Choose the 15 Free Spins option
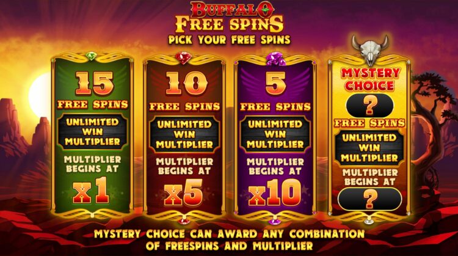This screenshot has height=256, width=458. pos(93,134)
